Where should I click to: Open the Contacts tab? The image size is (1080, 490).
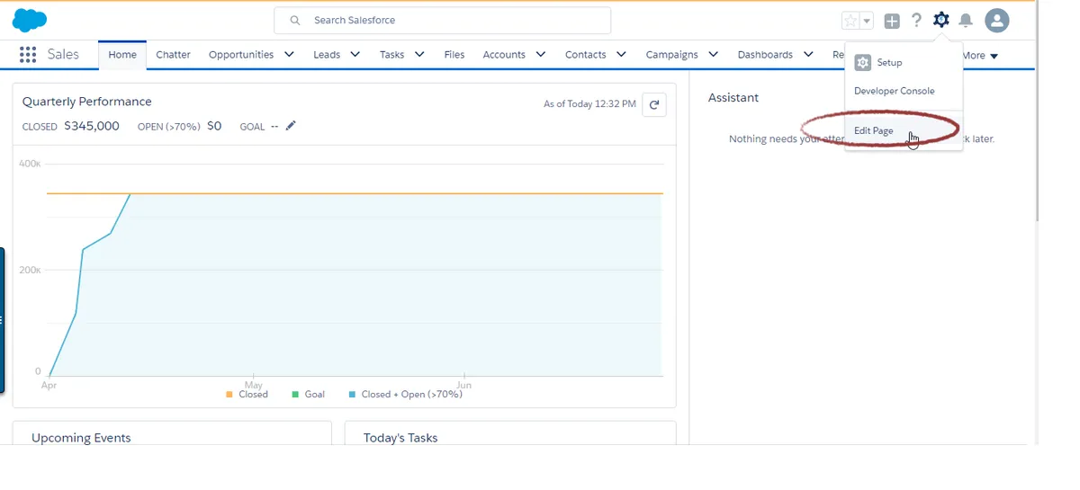[x=586, y=55]
